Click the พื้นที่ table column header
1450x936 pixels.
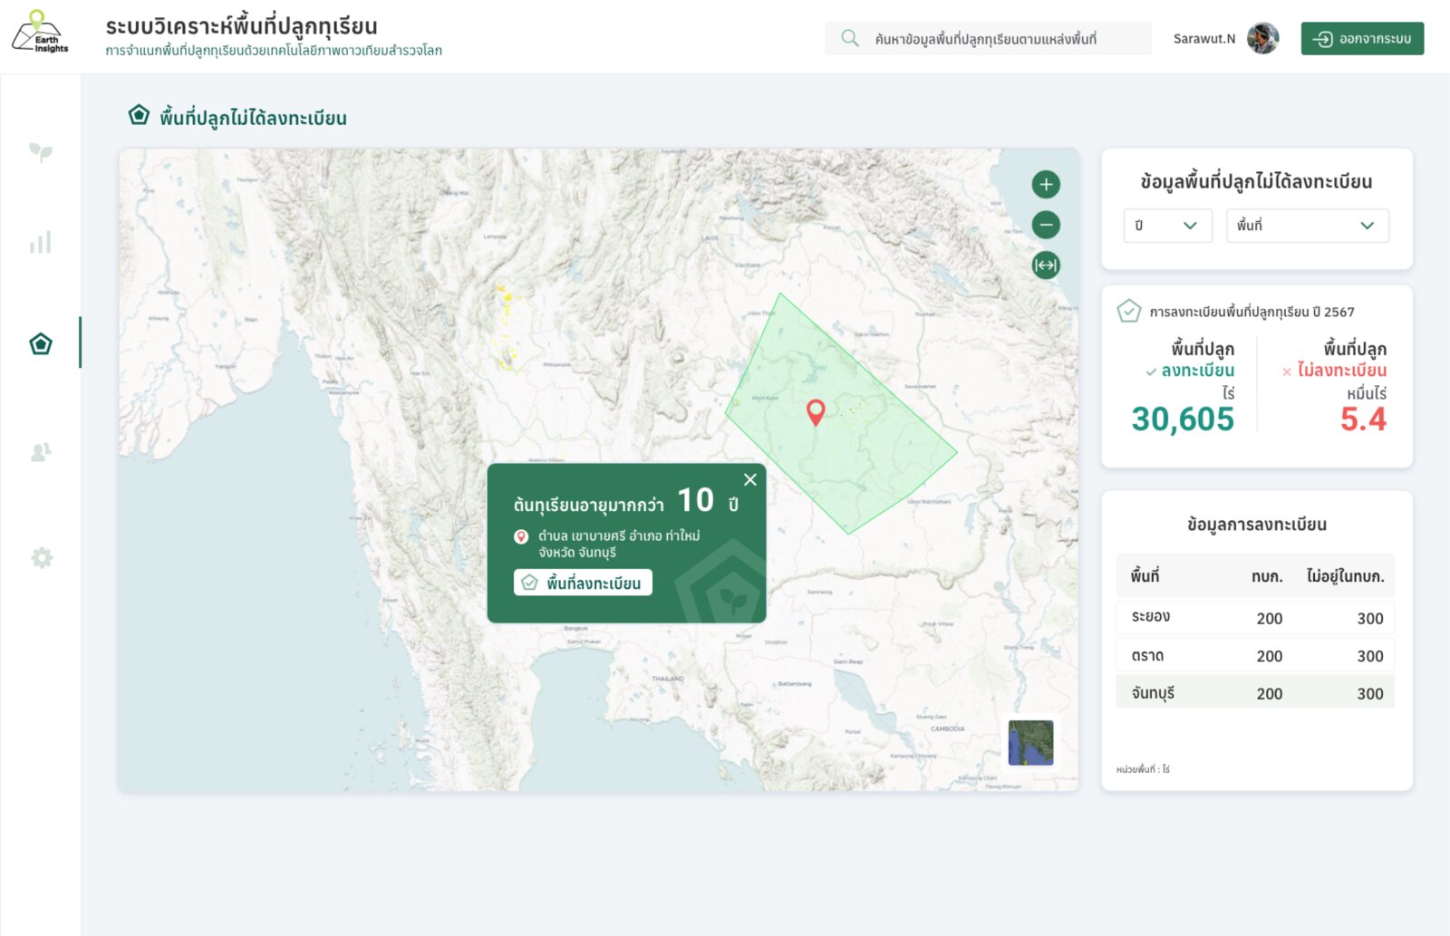pyautogui.click(x=1145, y=576)
